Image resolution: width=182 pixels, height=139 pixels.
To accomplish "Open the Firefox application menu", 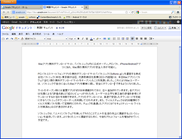I will pos(9,2).
